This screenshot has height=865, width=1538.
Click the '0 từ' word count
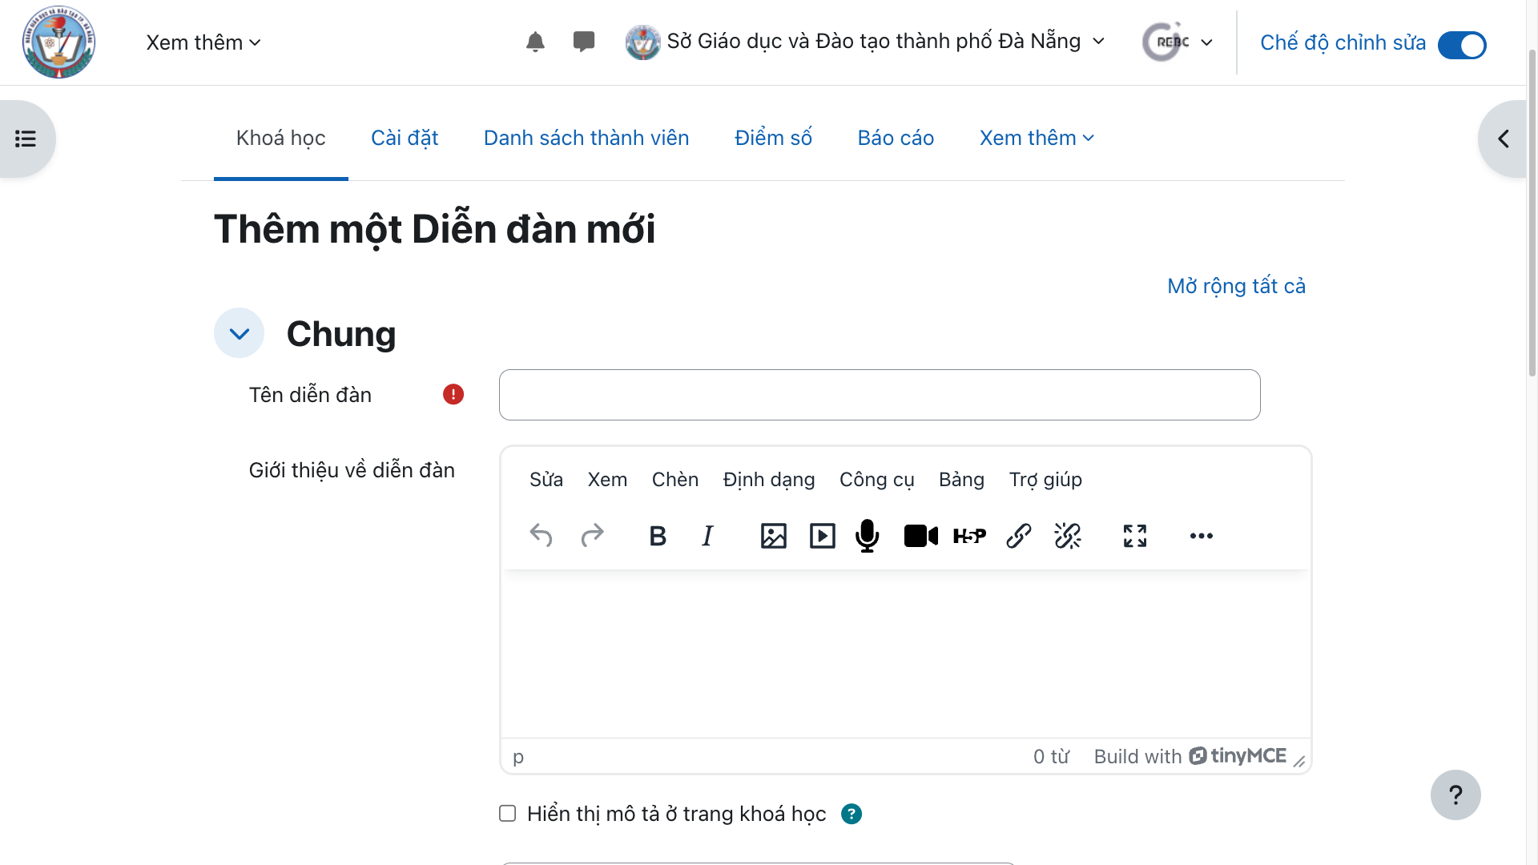tap(1051, 757)
